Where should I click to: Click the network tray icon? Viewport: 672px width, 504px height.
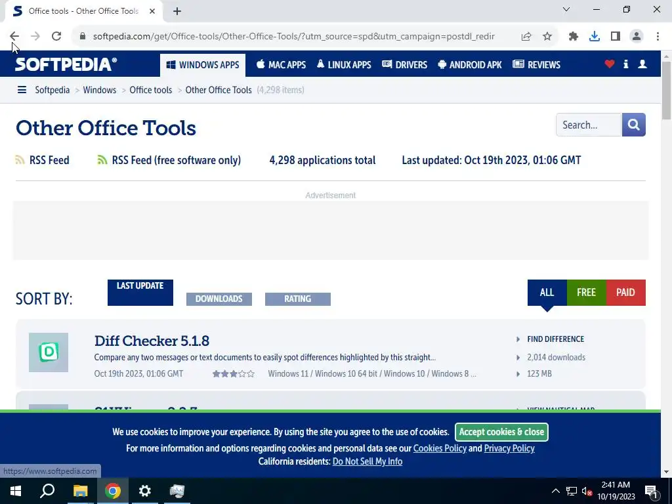click(572, 491)
